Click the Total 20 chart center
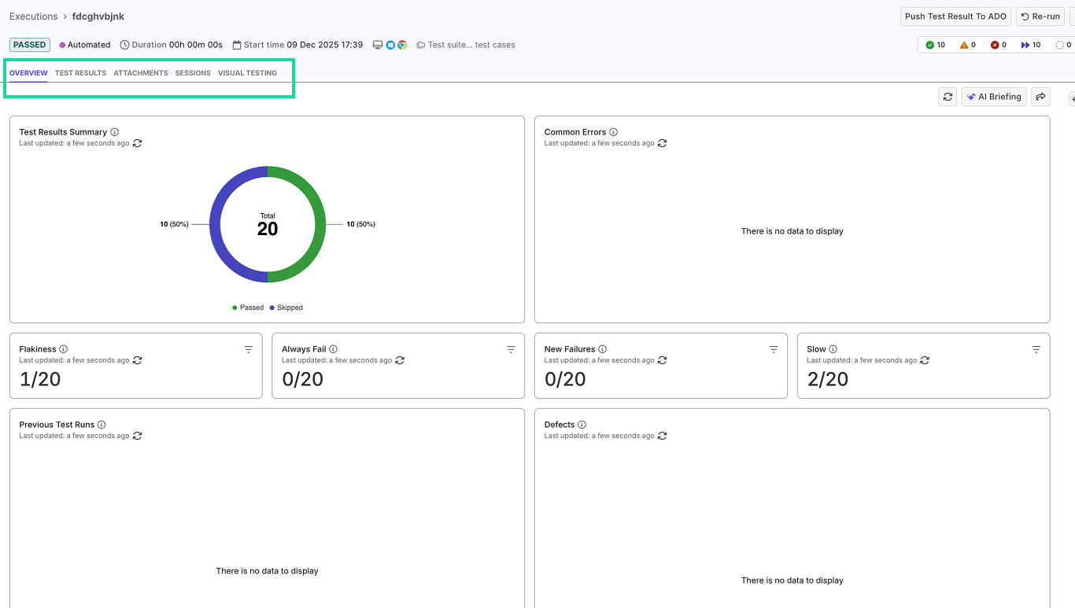The height and width of the screenshot is (608, 1075). [x=268, y=225]
